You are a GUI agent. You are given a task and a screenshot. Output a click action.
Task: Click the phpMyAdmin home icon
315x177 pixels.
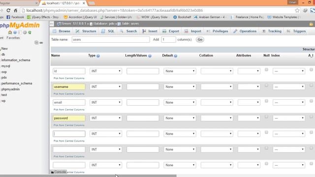tap(10, 32)
